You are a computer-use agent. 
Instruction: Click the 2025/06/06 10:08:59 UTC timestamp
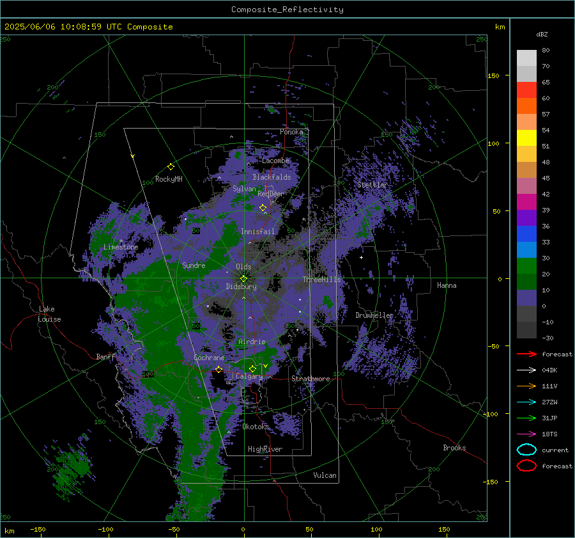point(56,26)
